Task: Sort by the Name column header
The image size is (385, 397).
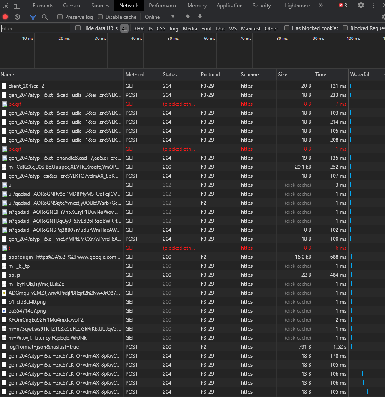Action: 62,75
